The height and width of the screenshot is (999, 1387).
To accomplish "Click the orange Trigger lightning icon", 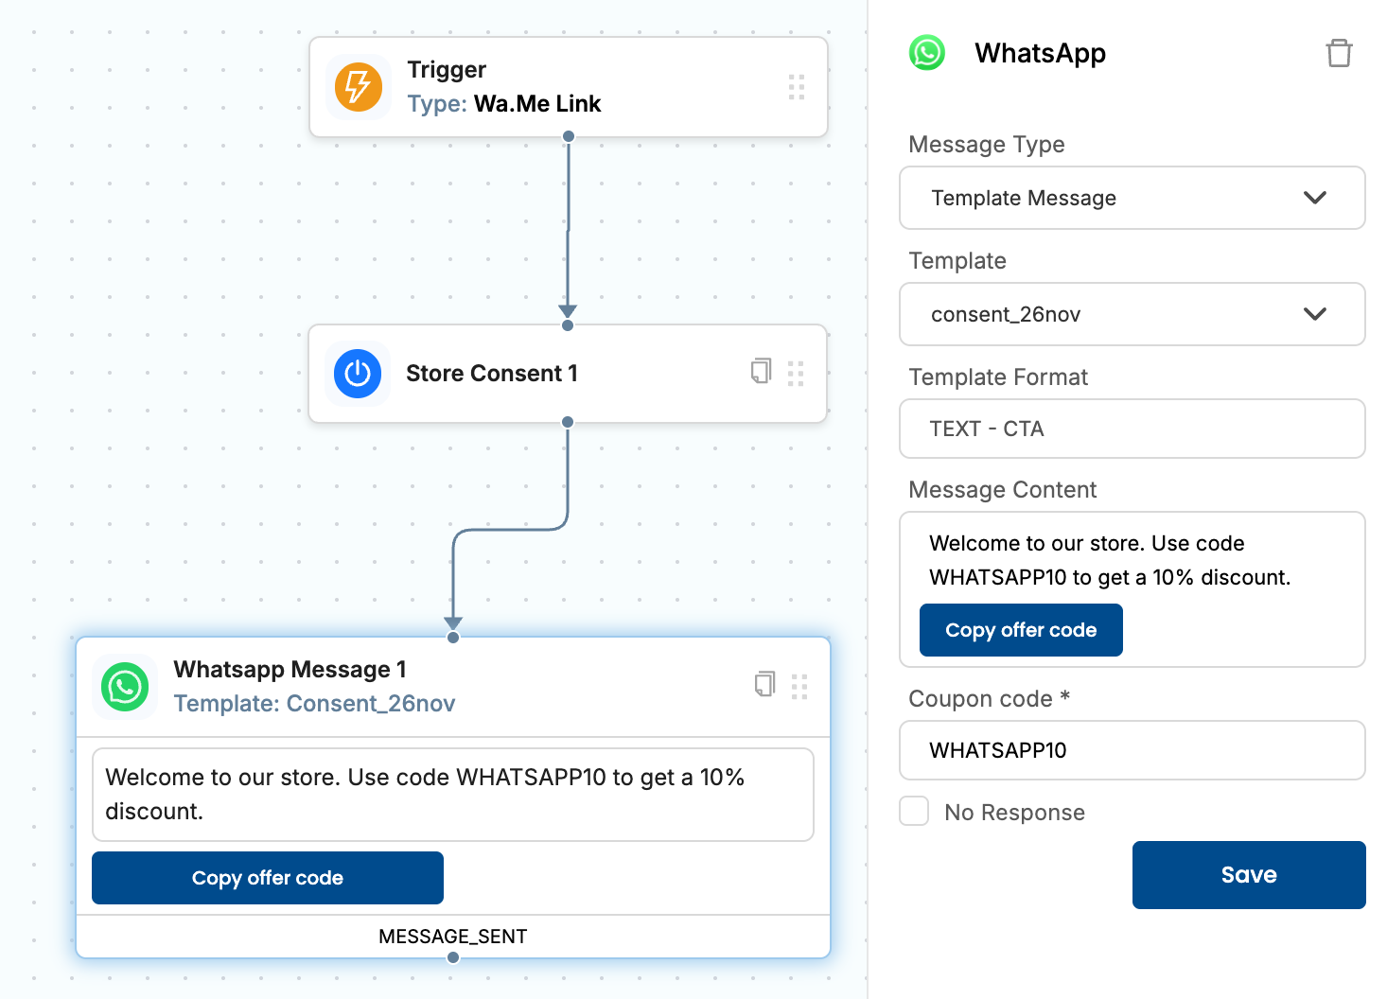I will pos(358,87).
